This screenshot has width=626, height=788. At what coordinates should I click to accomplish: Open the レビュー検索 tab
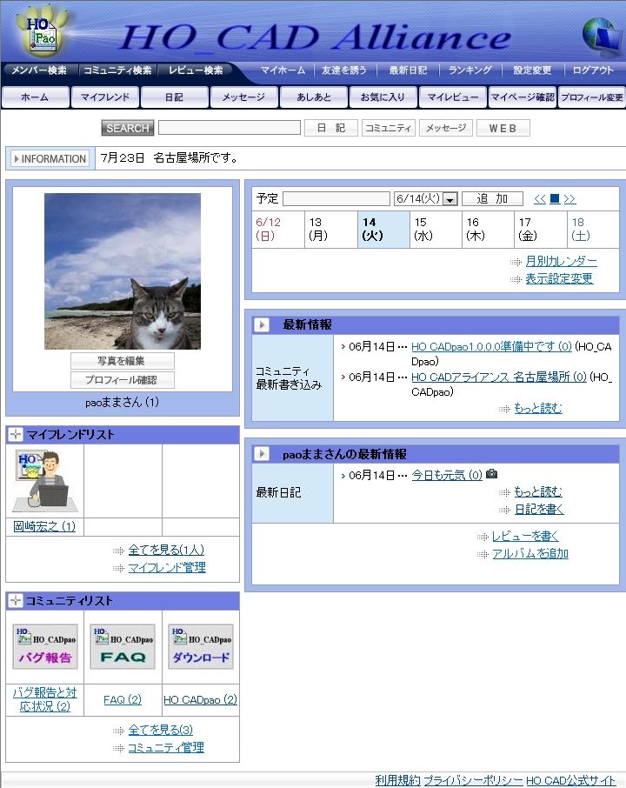[x=196, y=70]
